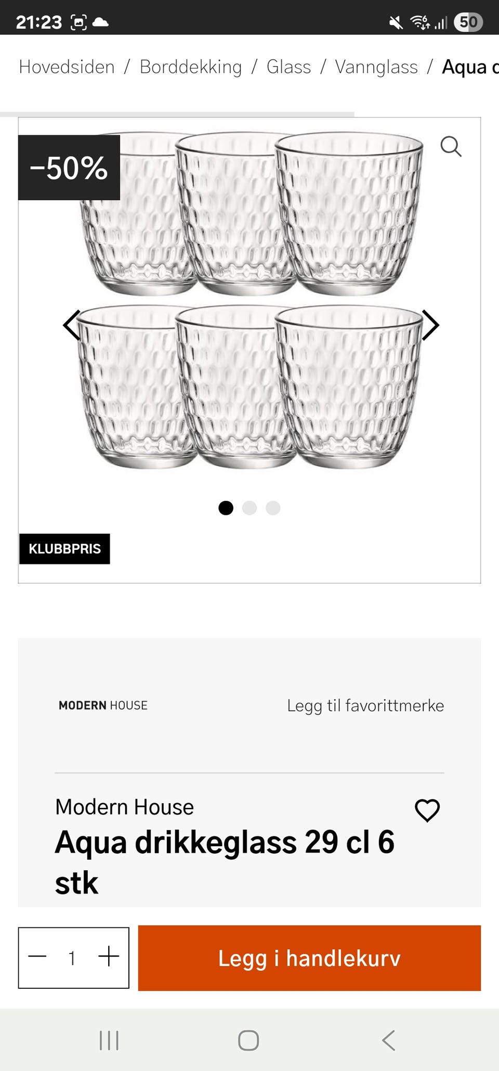499x1071 pixels.
Task: Click Legg til favorittmerke link
Action: 365,706
